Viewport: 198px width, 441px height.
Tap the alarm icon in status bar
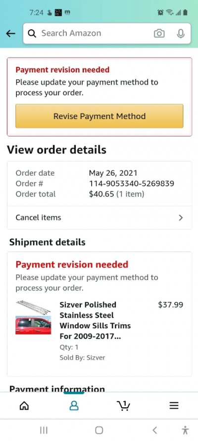(x=160, y=12)
